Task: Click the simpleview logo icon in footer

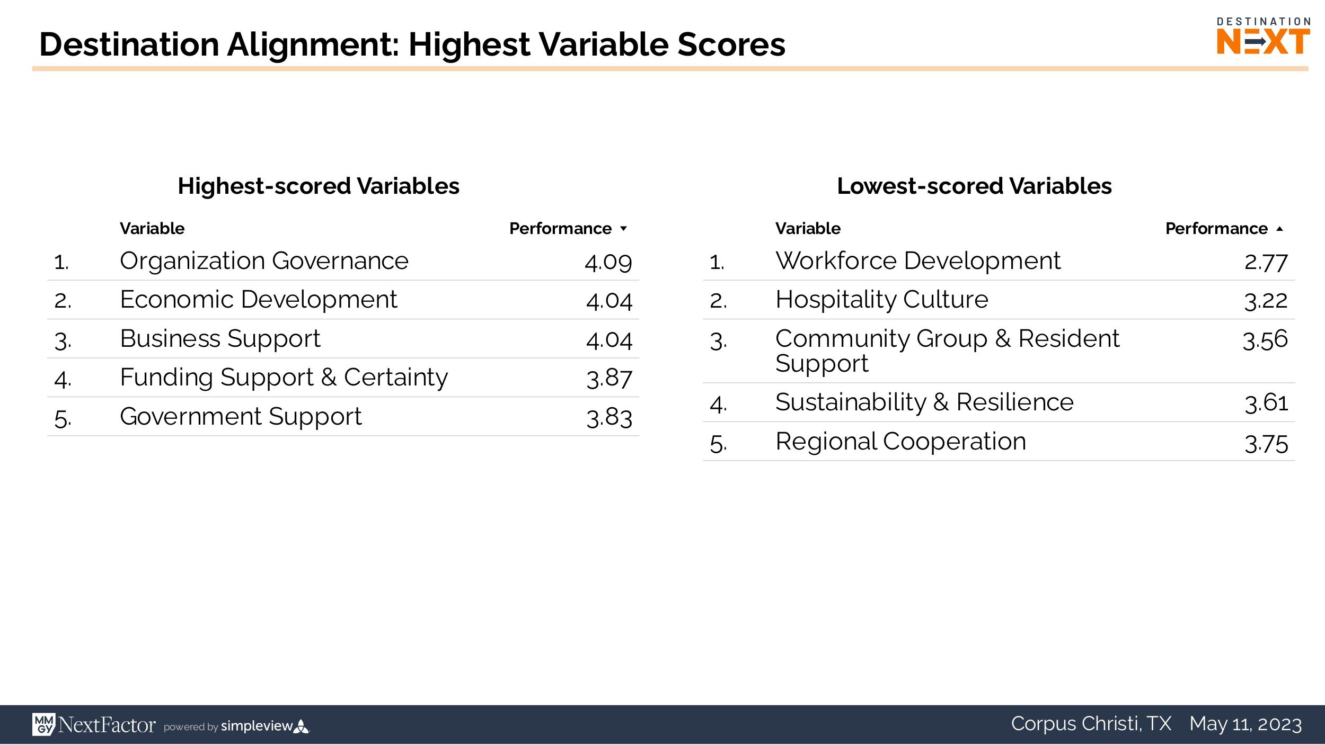Action: (x=301, y=726)
